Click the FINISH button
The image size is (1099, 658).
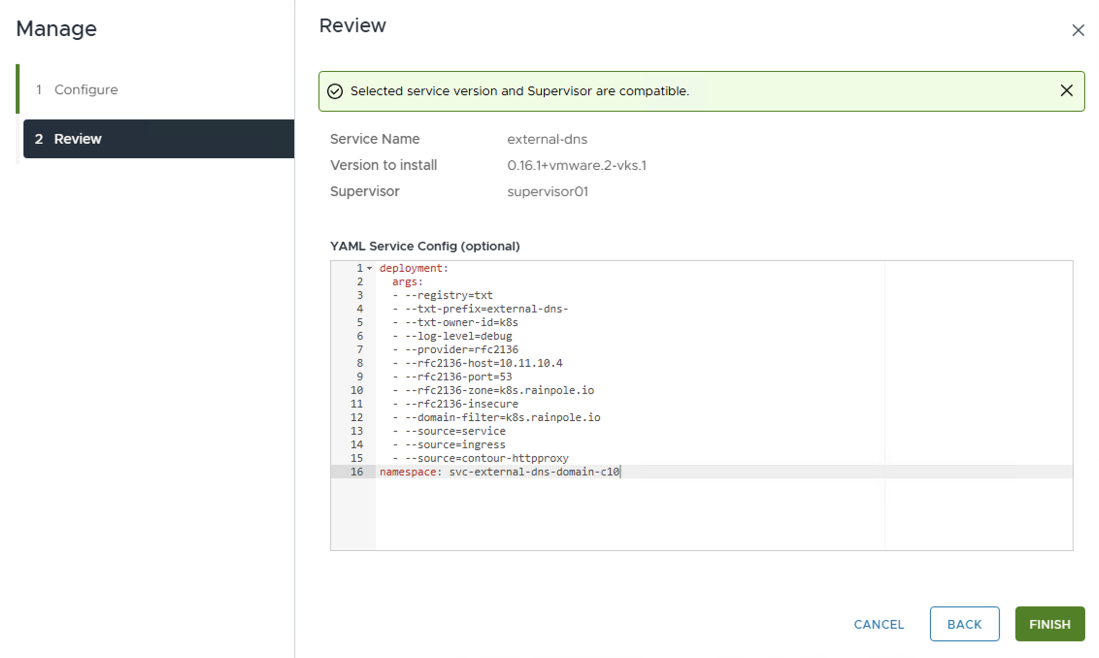tap(1049, 624)
